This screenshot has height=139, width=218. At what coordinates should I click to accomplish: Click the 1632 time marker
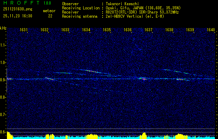[44, 30]
